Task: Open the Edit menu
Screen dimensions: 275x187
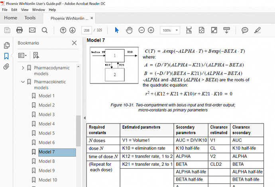Action: 14,10
